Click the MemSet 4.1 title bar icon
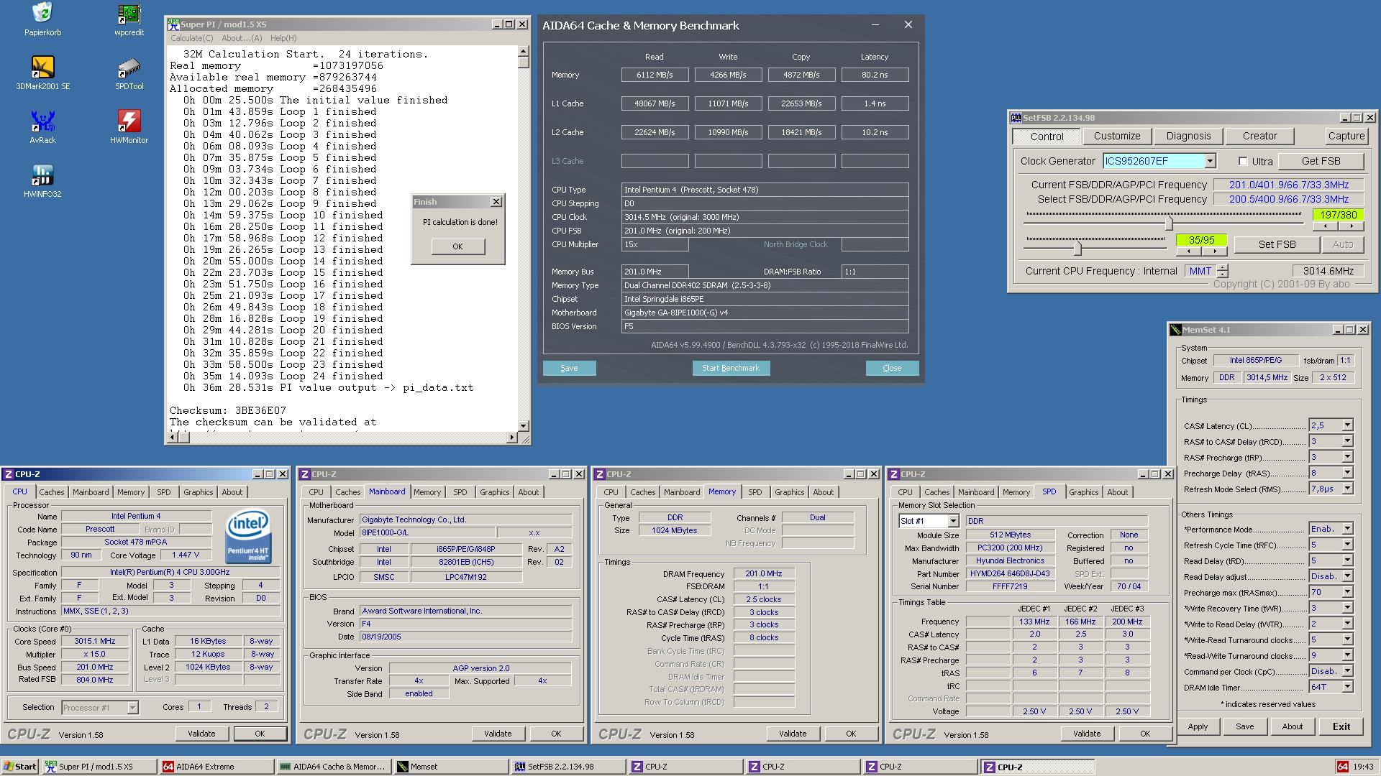 [x=1176, y=330]
